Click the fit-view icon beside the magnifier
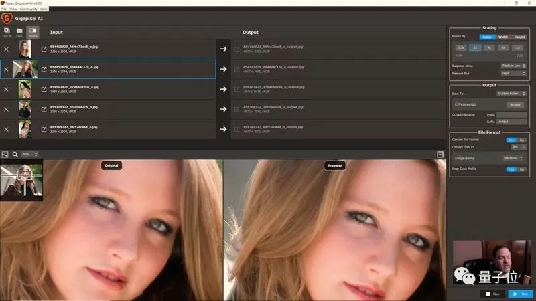The height and width of the screenshot is (301, 536). [5, 155]
